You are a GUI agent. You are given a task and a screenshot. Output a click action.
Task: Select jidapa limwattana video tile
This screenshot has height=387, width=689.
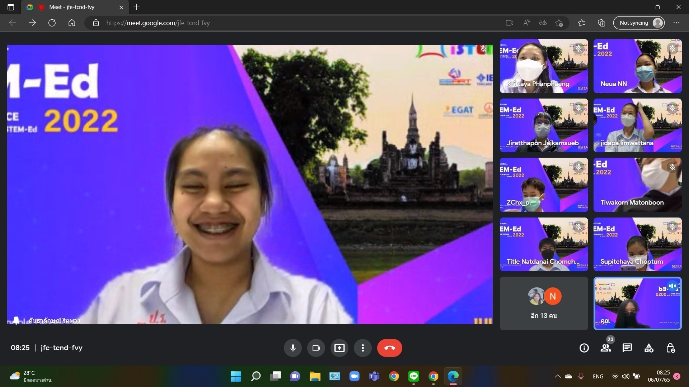(x=638, y=125)
